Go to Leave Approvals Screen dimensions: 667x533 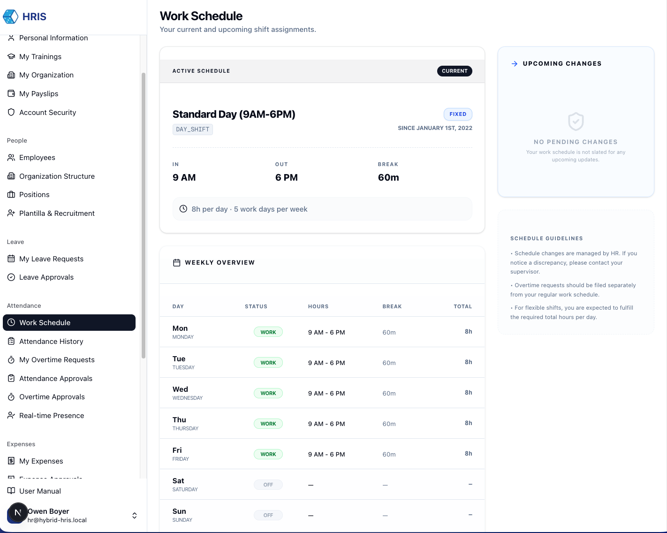pyautogui.click(x=46, y=277)
